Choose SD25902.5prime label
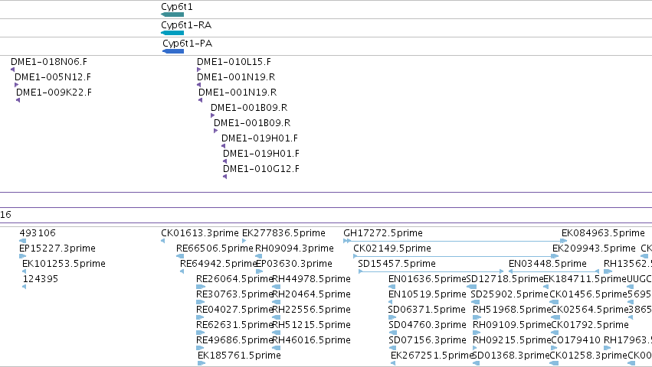This screenshot has width=652, height=367. [x=509, y=295]
